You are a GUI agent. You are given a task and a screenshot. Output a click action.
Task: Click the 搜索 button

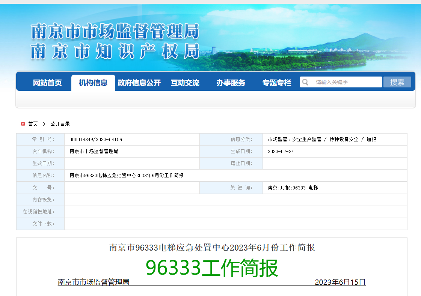click(x=397, y=82)
